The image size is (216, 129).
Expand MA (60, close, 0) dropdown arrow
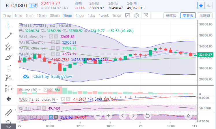pyautogui.click(x=47, y=54)
